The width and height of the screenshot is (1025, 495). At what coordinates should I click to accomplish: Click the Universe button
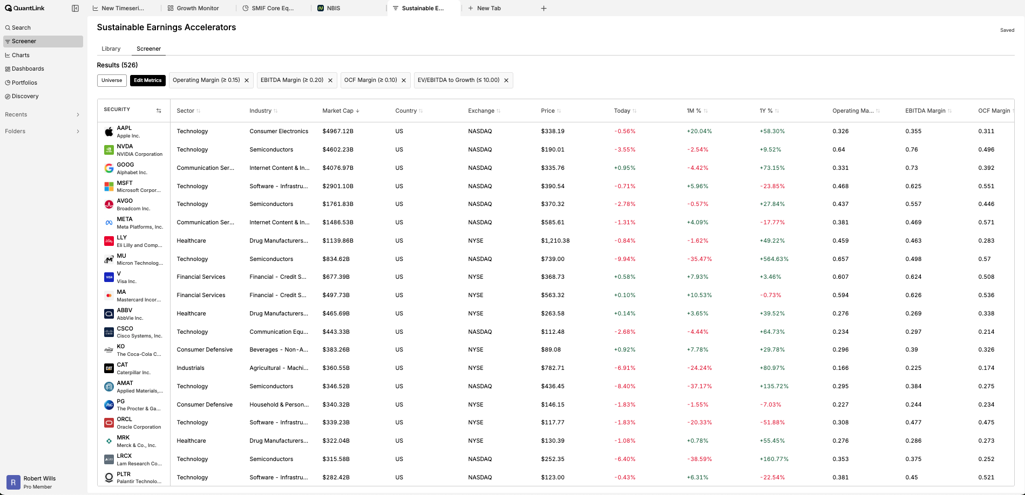point(112,80)
